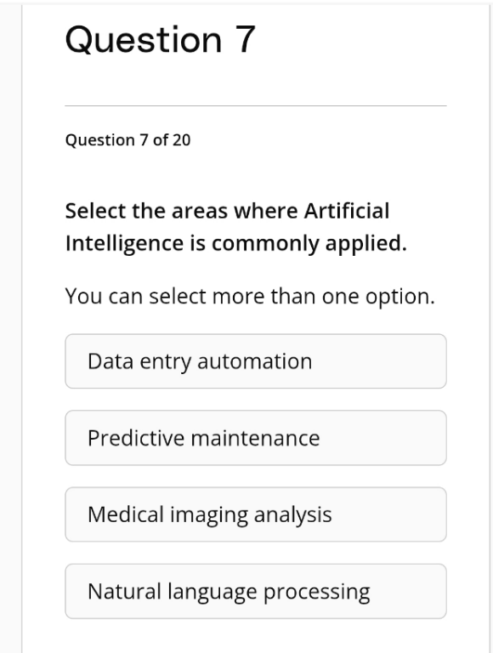Viewport: 493px width, 653px height.
Task: Click the 'You can select more than one option' hint
Action: [x=250, y=297]
